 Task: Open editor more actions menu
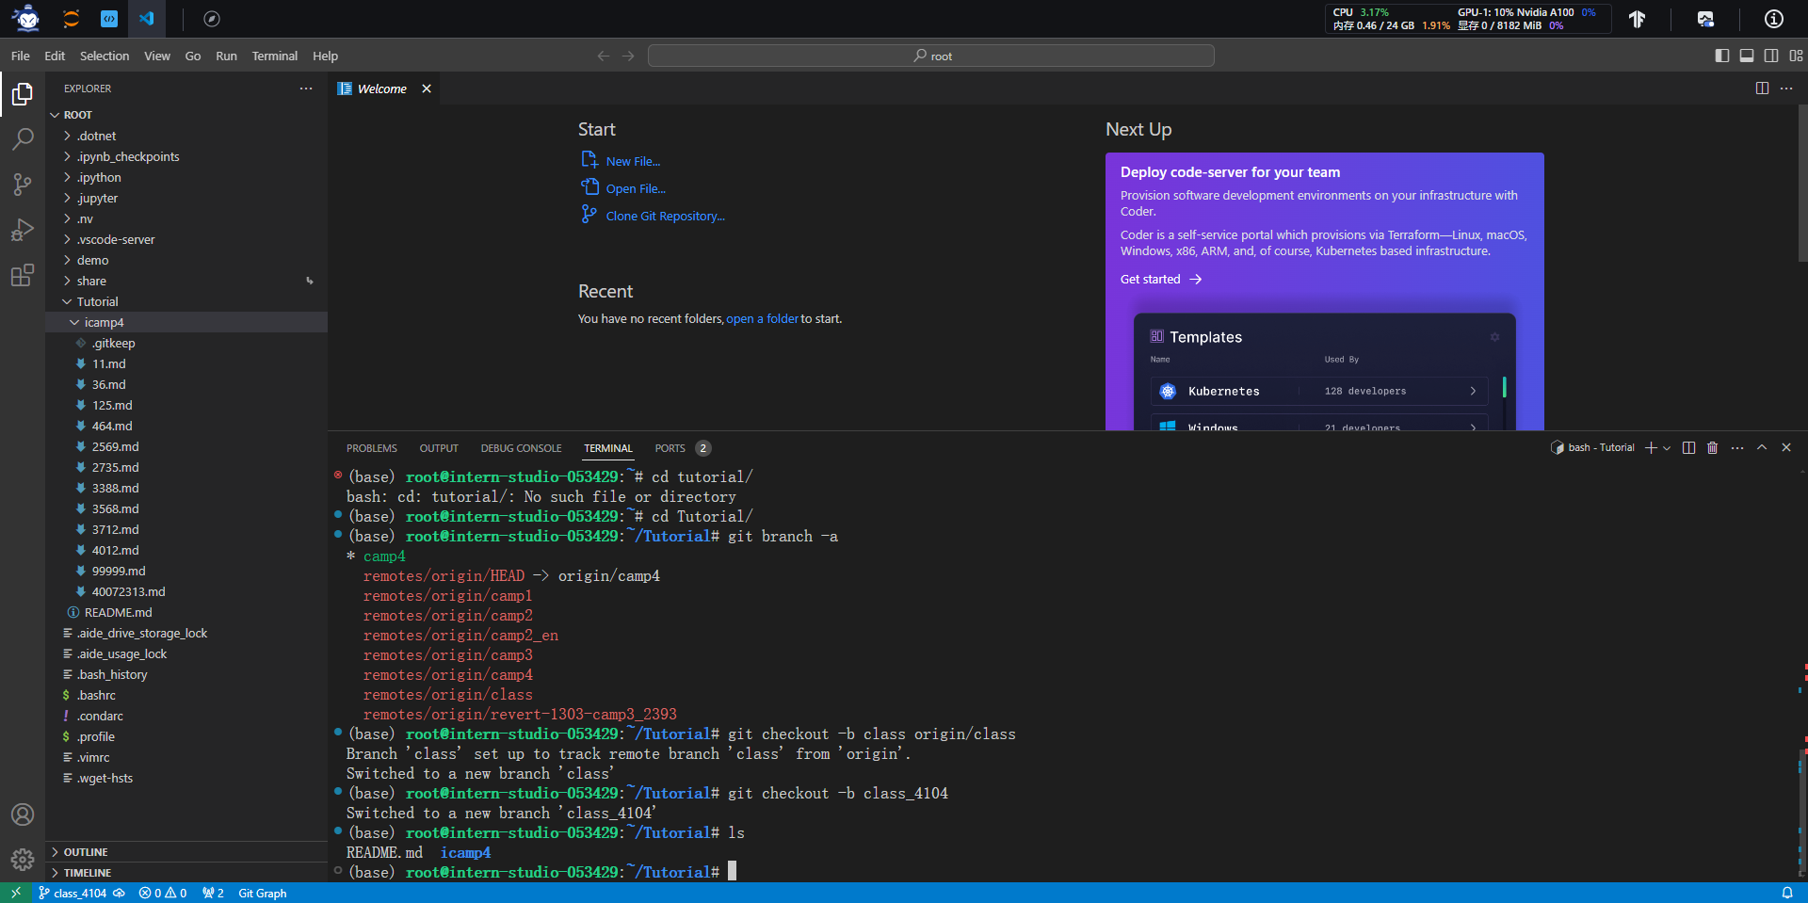(x=1786, y=88)
